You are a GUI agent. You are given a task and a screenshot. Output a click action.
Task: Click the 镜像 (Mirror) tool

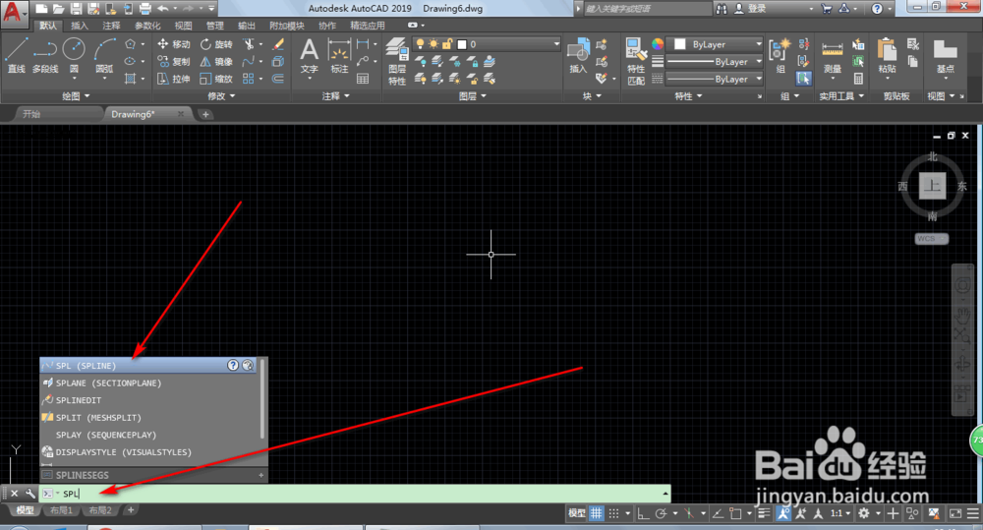coord(216,62)
